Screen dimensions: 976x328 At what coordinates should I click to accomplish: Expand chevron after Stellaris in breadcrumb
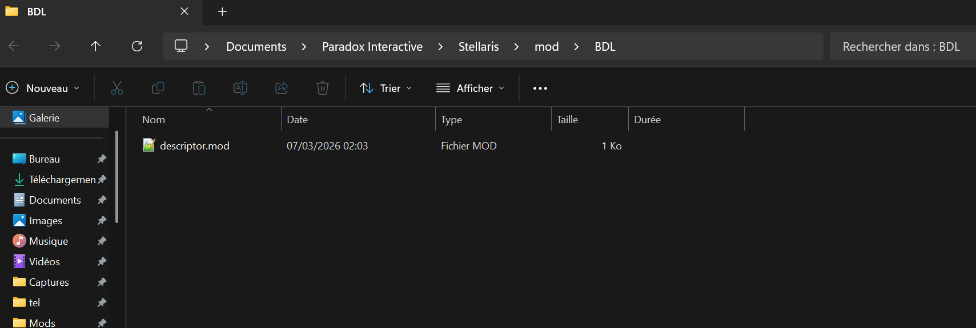click(x=516, y=47)
